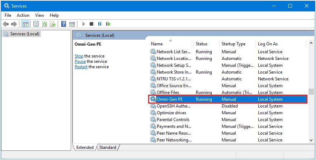Open the Properties toolbar icon
Image resolution: width=316 pixels, height=160 pixels.
[x=36, y=24]
